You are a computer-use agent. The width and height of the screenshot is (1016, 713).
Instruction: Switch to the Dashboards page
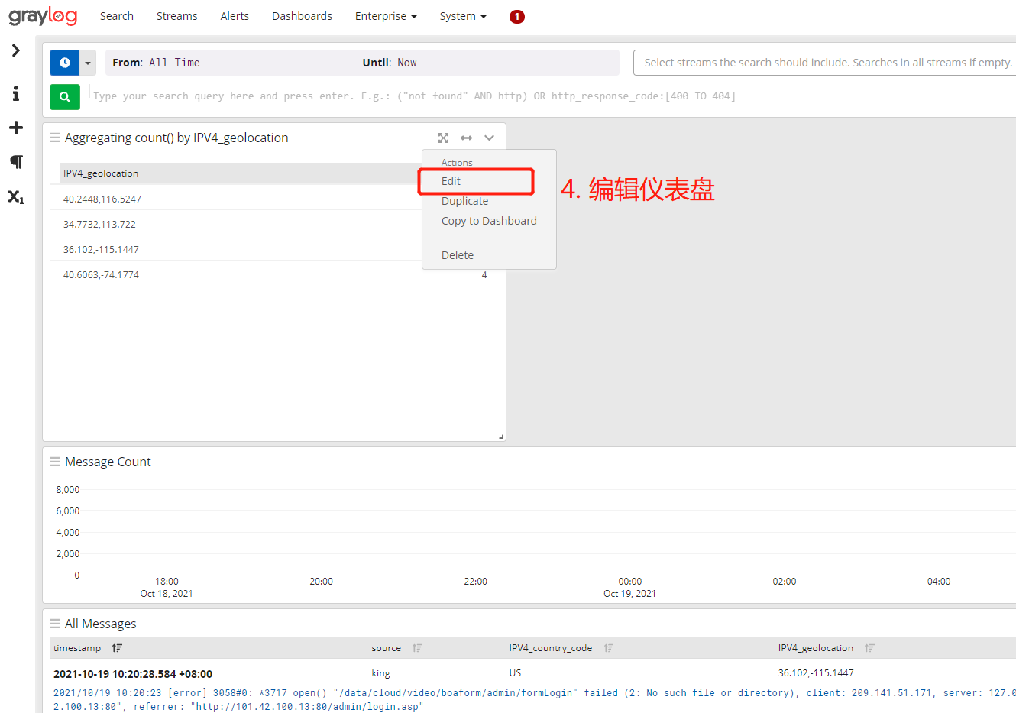[302, 16]
